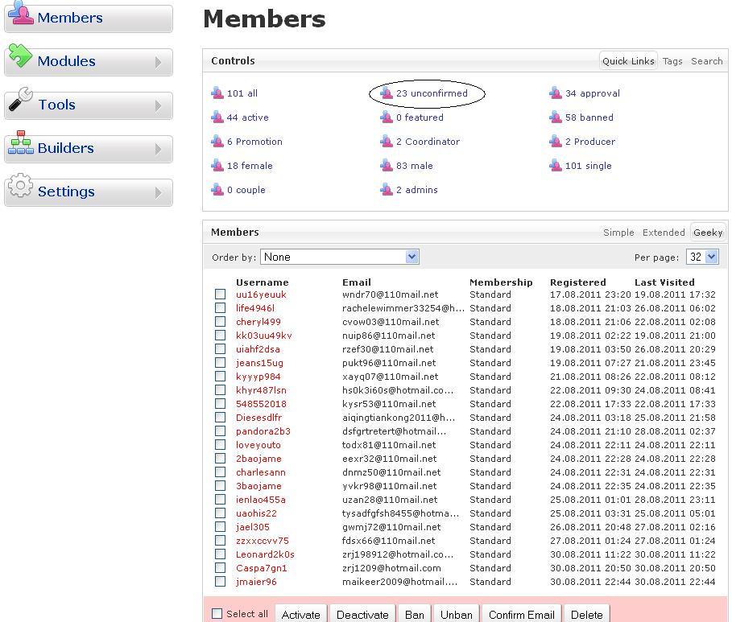
Task: Click the Tools wrench icon
Action: click(20, 101)
